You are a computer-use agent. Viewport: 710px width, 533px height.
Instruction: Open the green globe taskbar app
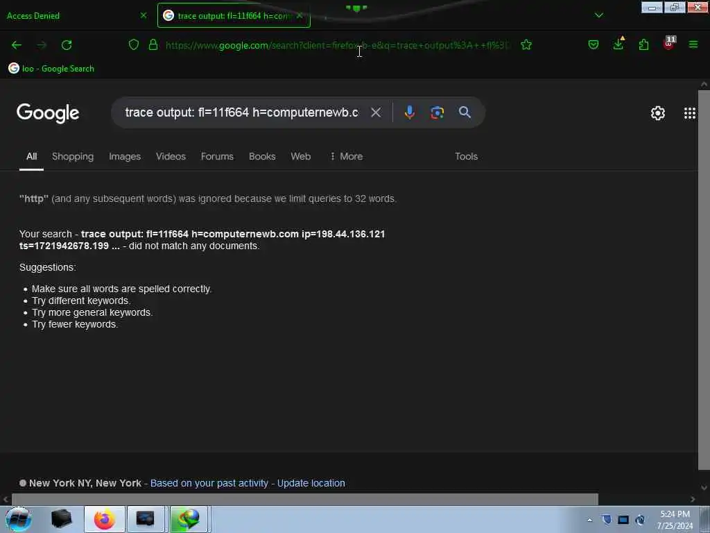(x=189, y=519)
